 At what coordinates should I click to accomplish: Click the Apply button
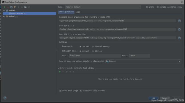tap(177, 98)
